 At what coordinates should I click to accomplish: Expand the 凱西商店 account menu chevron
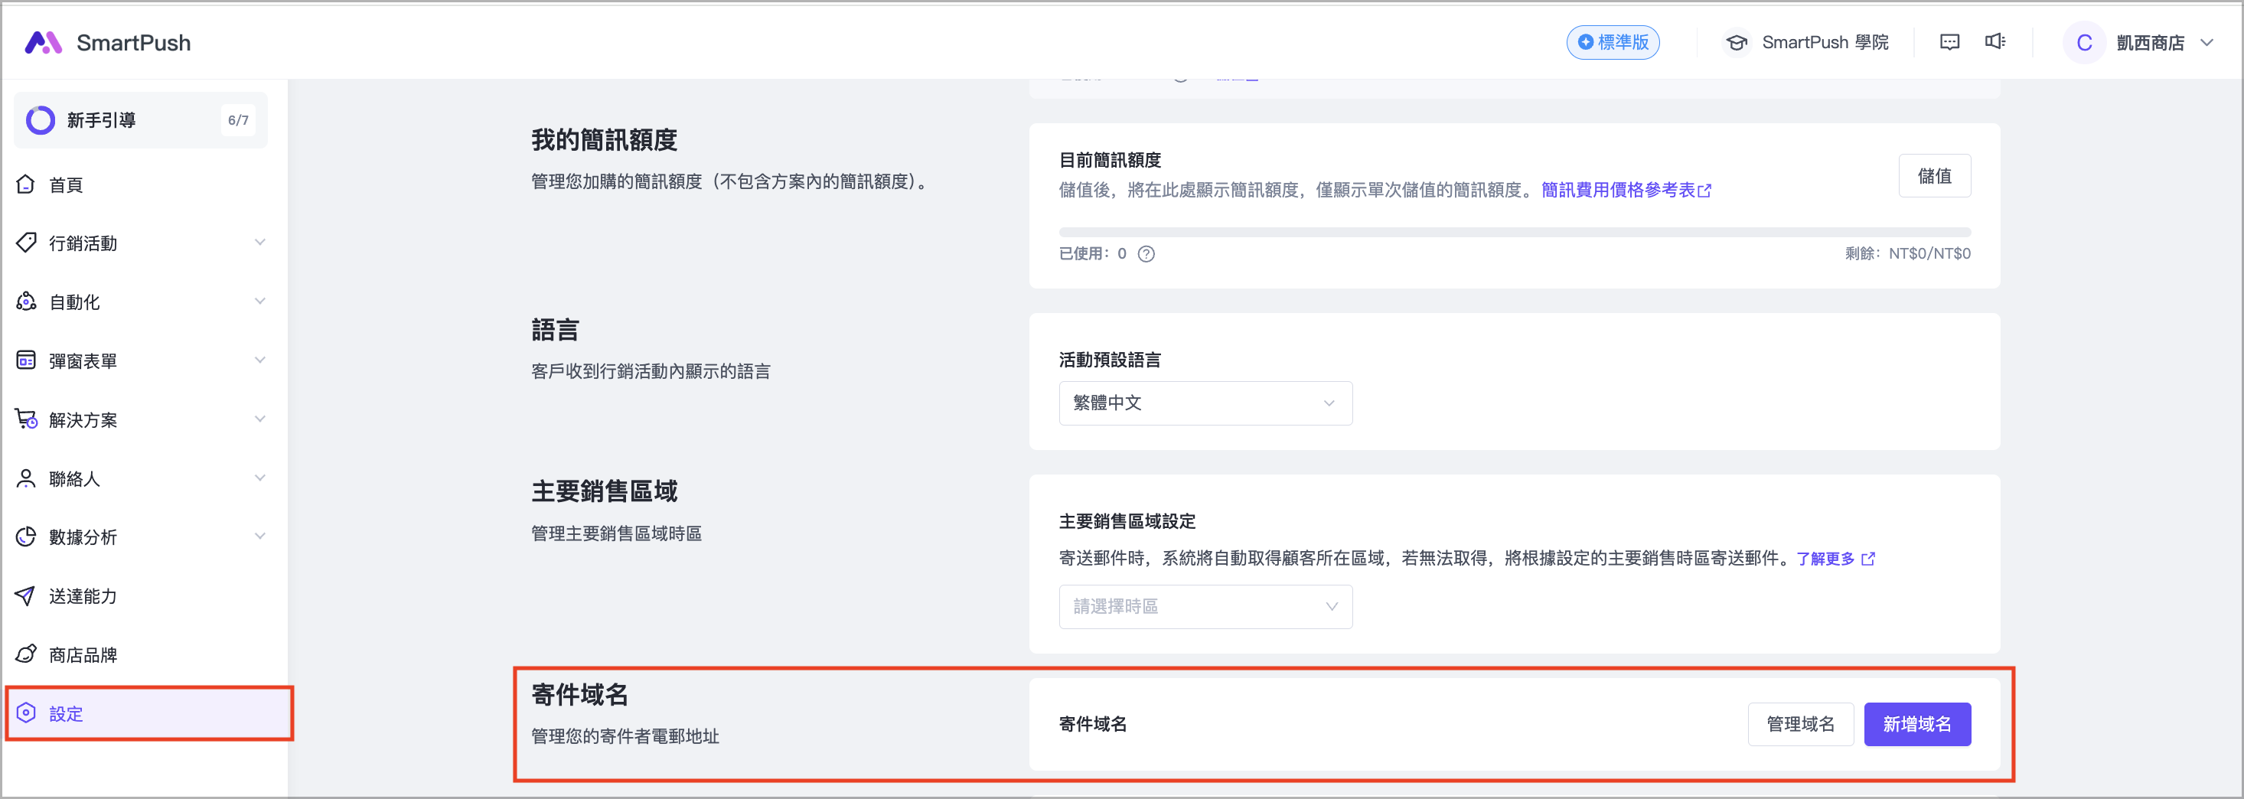[x=2206, y=43]
